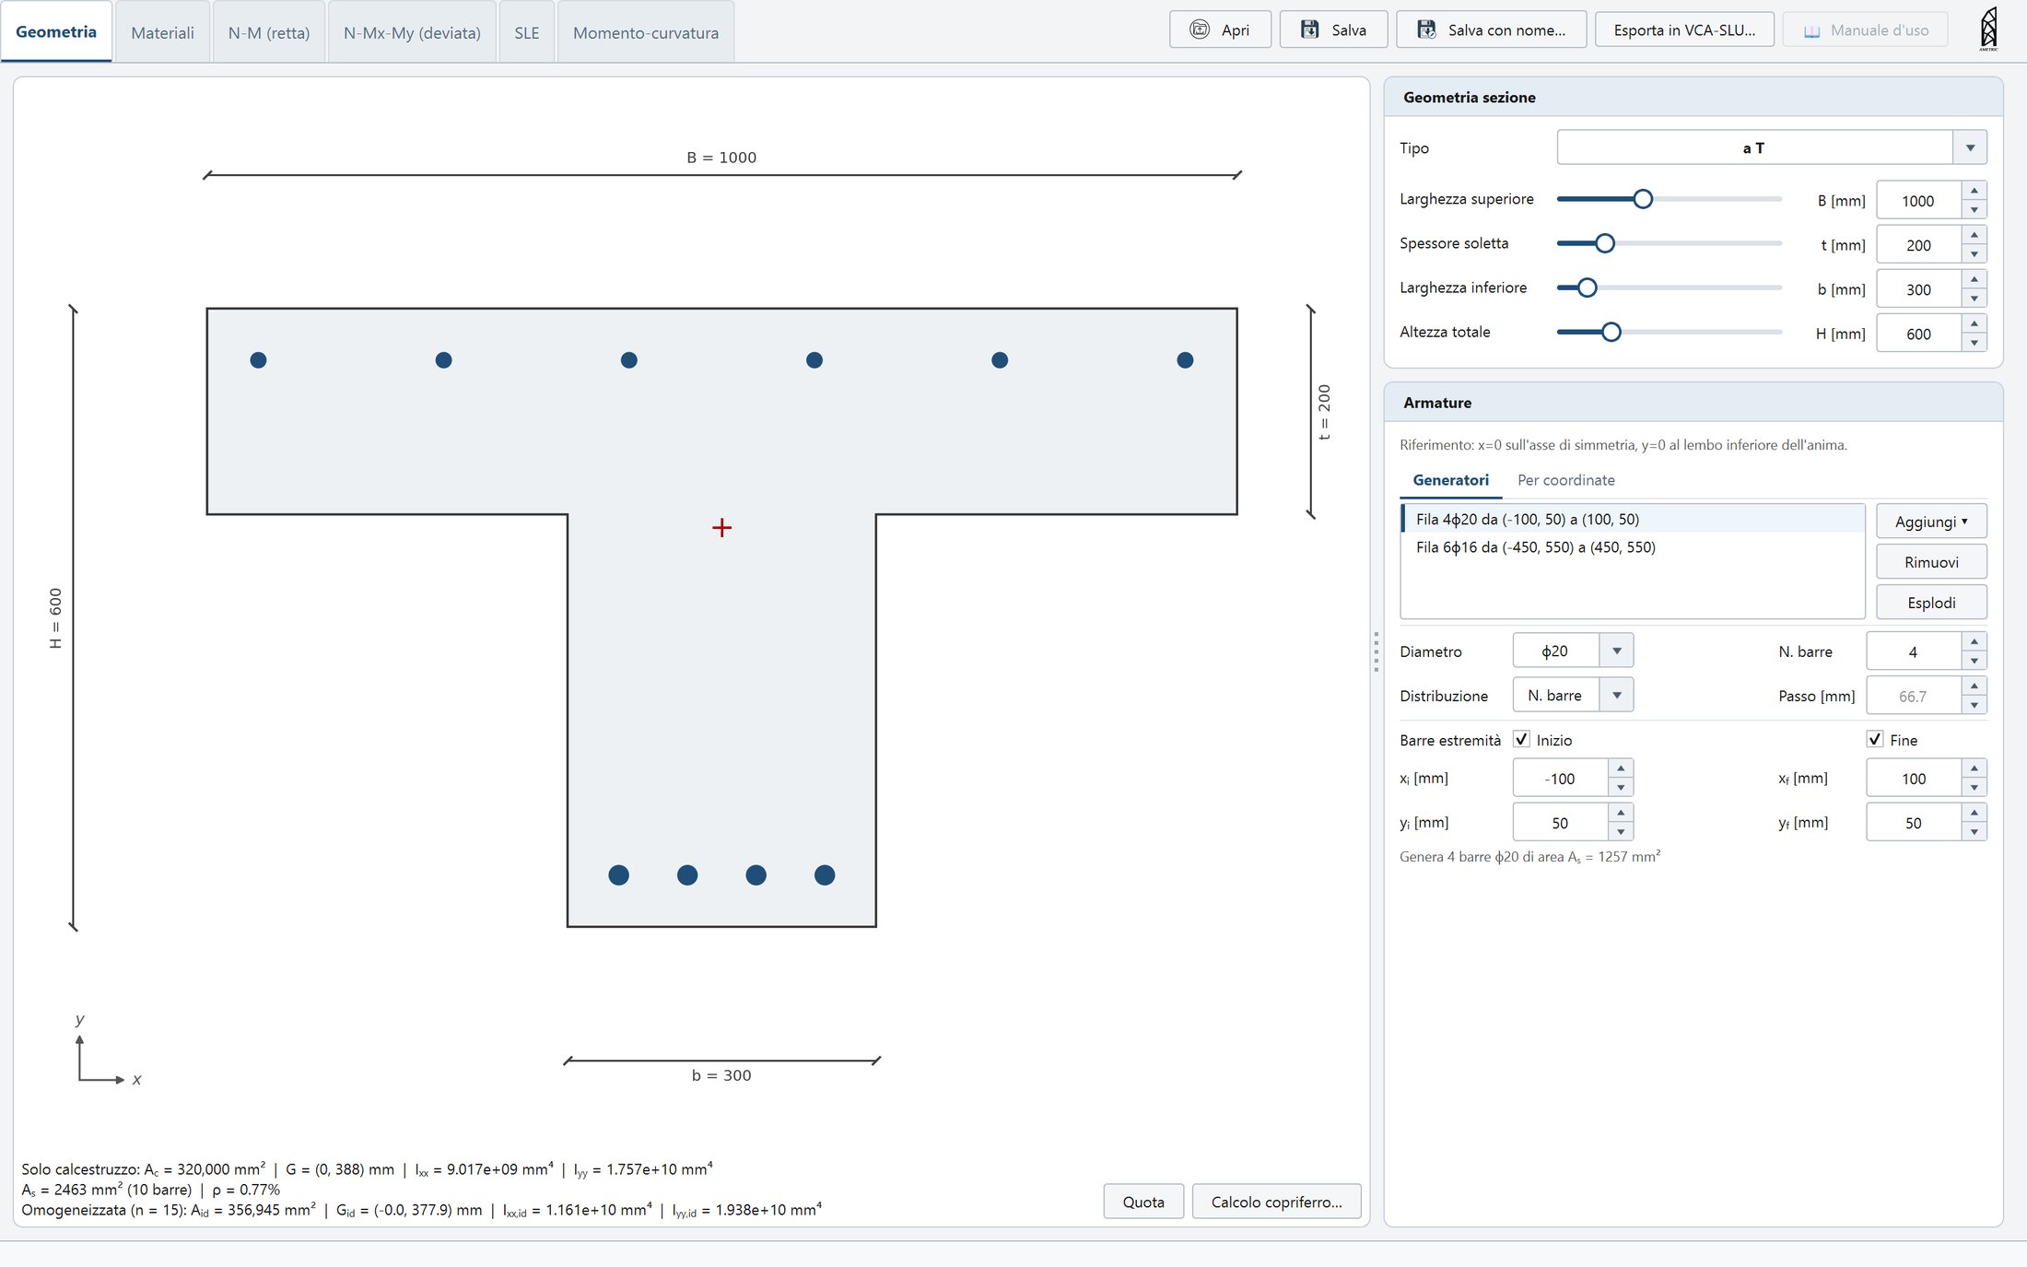The image size is (2027, 1267).
Task: Decrease t [mm] with down arrow
Action: click(x=1974, y=254)
